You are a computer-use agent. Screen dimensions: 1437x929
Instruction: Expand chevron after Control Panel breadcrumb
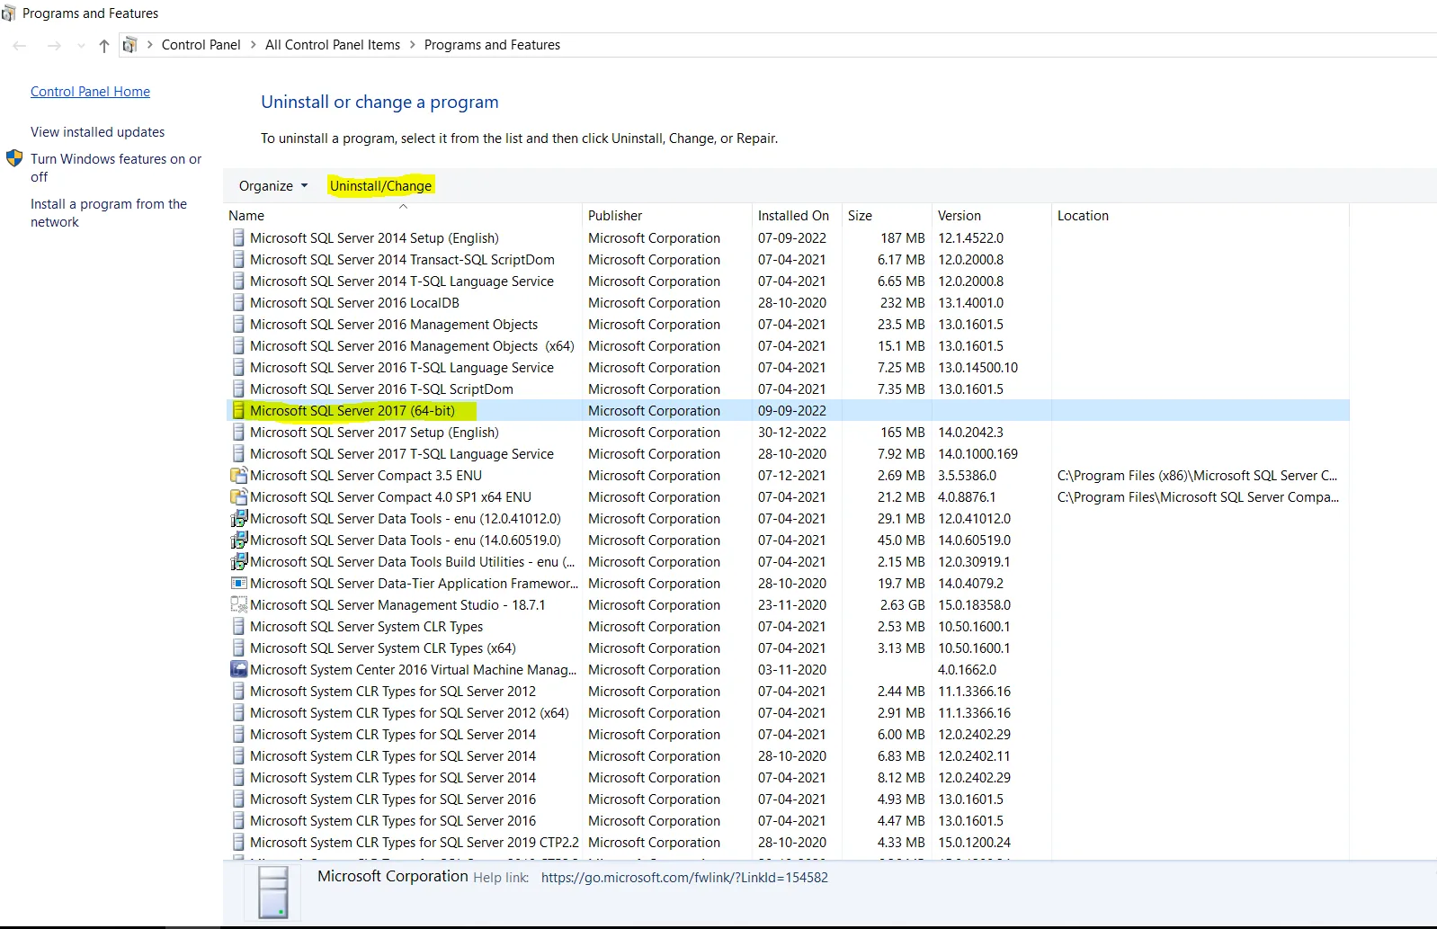click(254, 45)
